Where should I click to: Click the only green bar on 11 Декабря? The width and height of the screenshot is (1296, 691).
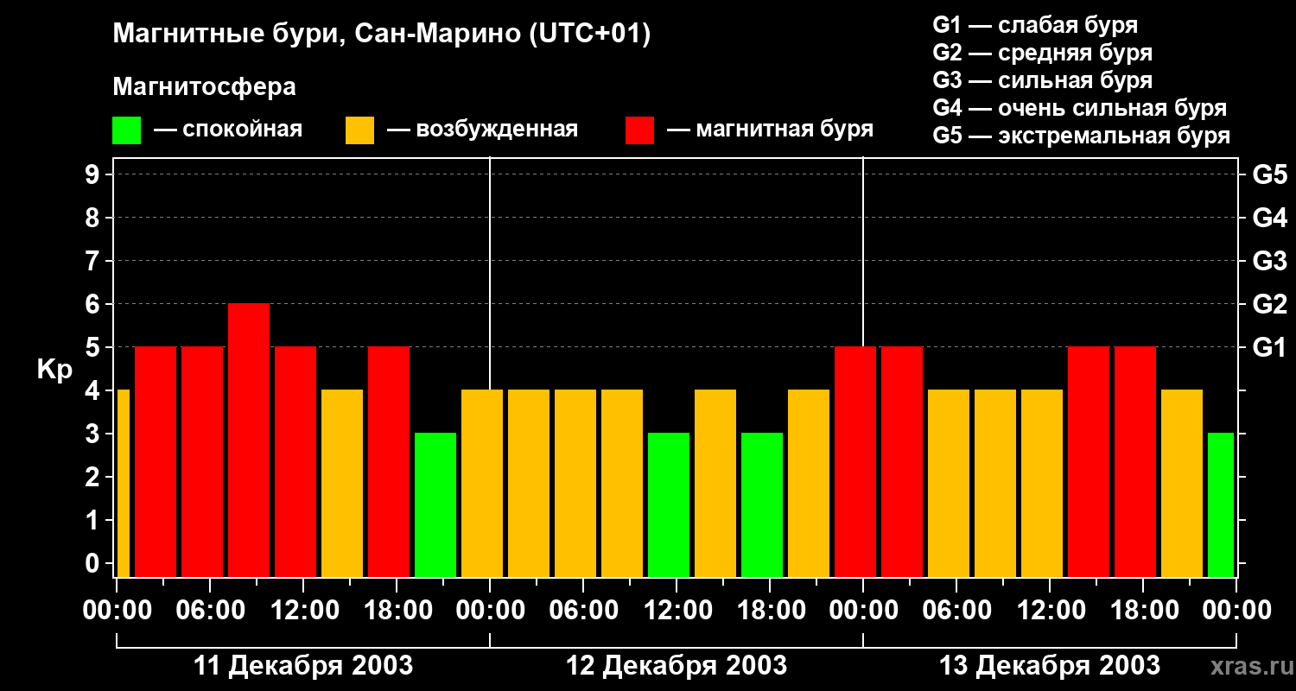pyautogui.click(x=435, y=504)
